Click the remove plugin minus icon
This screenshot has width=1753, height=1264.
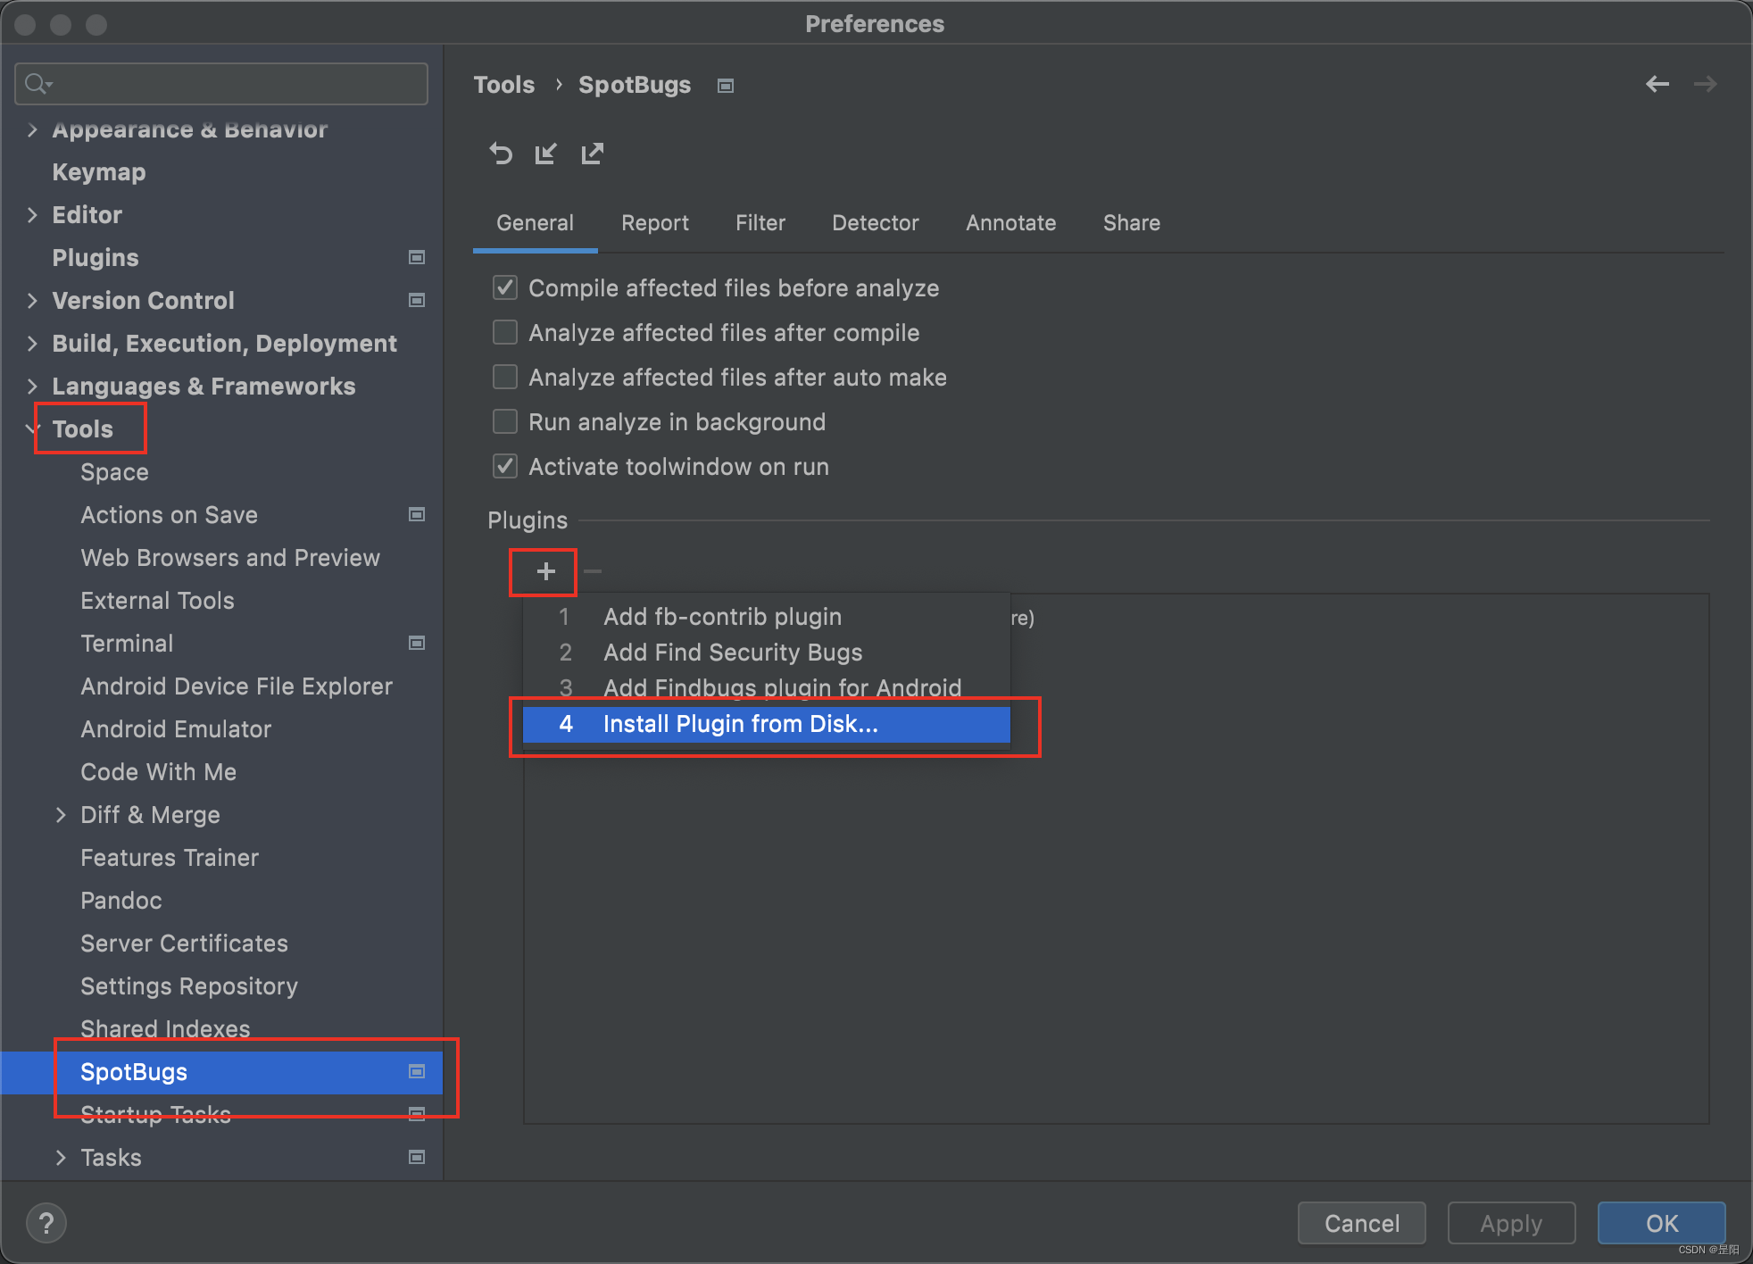[x=592, y=570]
